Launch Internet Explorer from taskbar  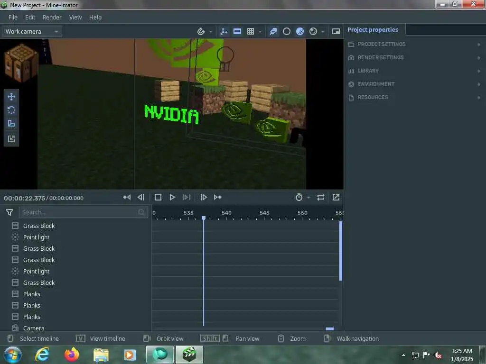[42, 355]
